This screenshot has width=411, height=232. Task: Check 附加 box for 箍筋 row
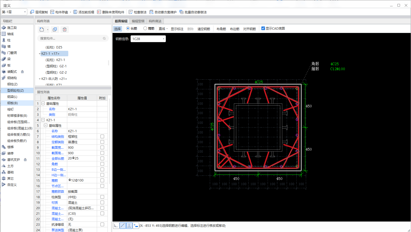click(102, 180)
